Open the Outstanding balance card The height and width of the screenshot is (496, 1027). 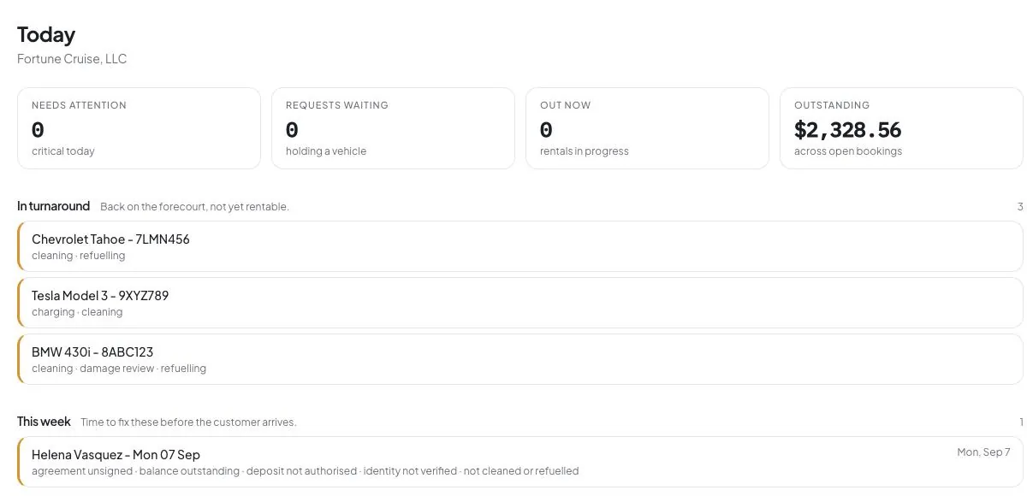tap(901, 128)
